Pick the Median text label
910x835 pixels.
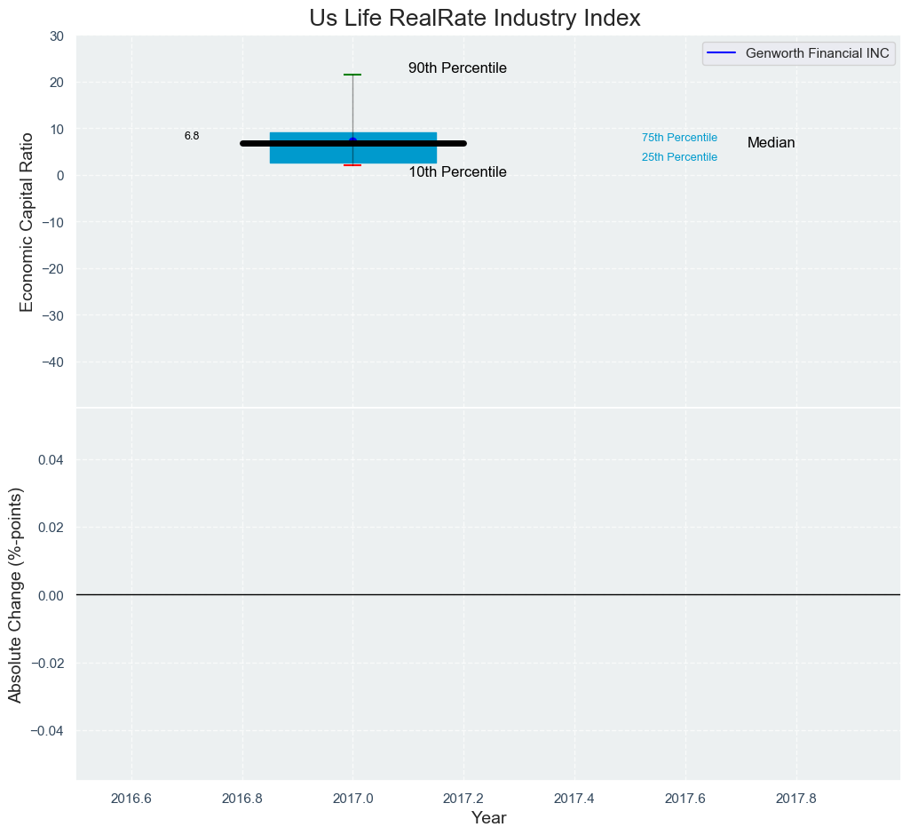tap(771, 143)
